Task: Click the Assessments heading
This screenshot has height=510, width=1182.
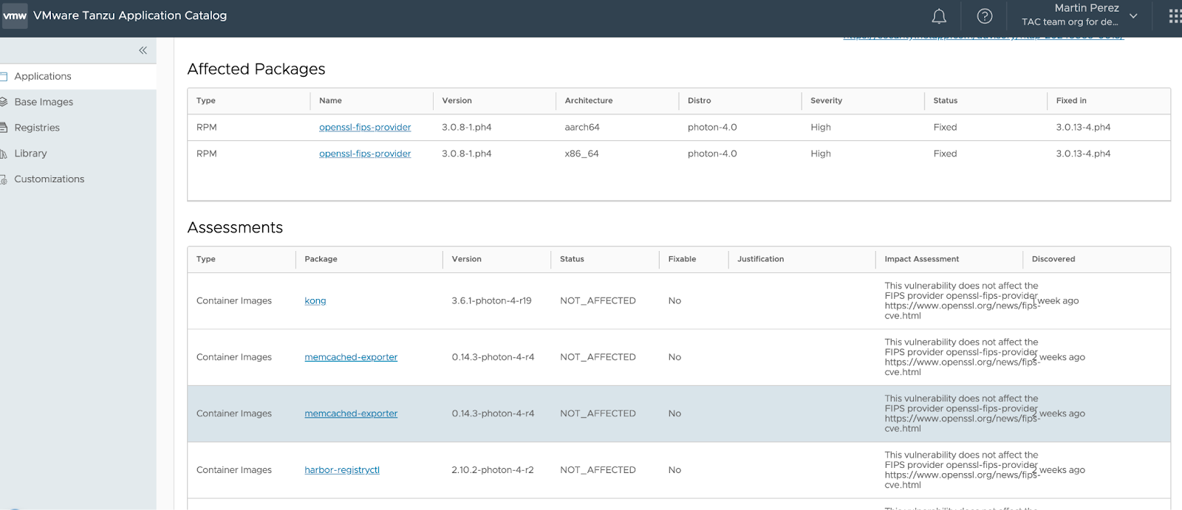Action: pyautogui.click(x=235, y=227)
